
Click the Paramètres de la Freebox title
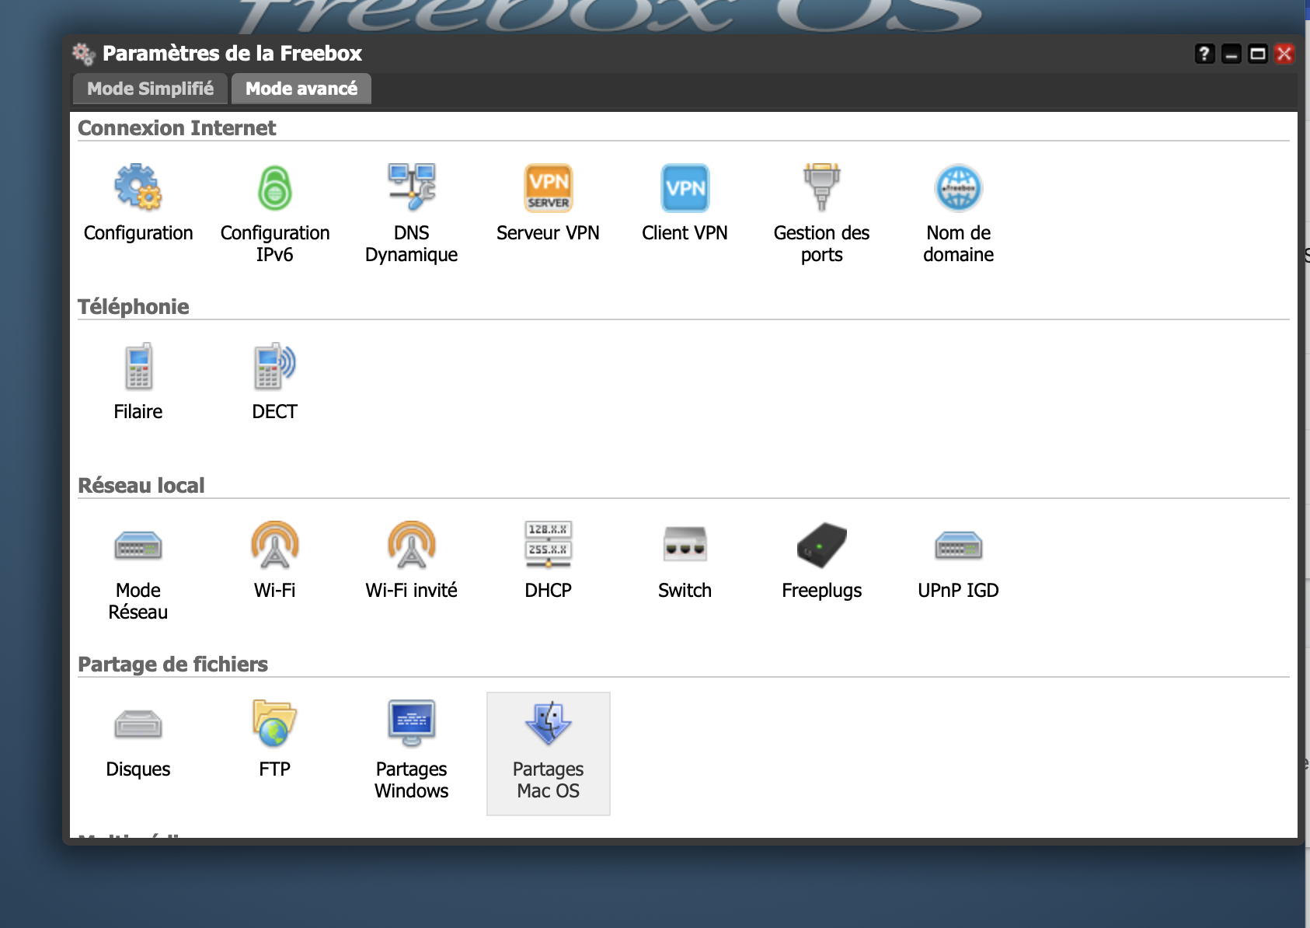pos(232,54)
